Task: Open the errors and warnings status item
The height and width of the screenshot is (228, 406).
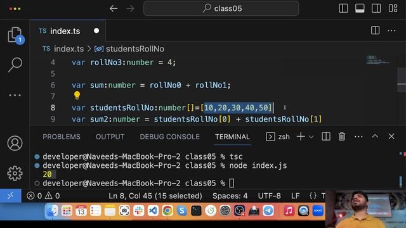Action: [x=43, y=196]
